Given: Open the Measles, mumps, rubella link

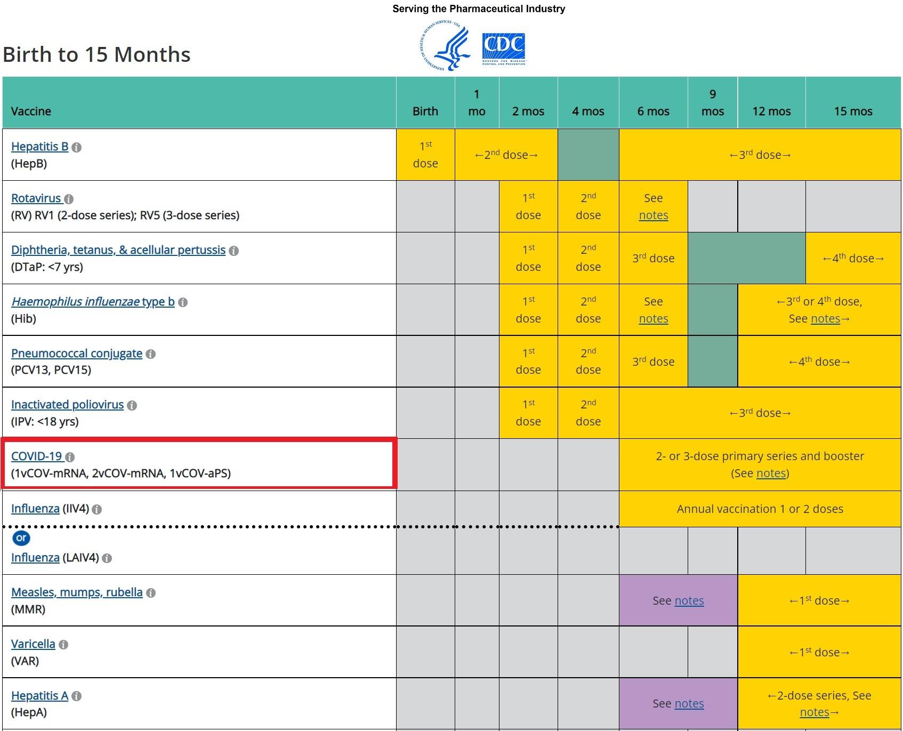Looking at the screenshot, I should pyautogui.click(x=77, y=592).
